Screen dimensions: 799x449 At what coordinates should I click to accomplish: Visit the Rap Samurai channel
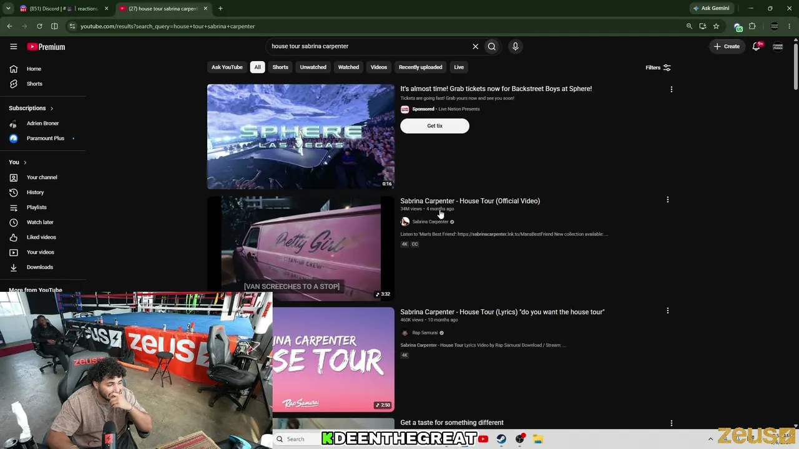coord(424,333)
